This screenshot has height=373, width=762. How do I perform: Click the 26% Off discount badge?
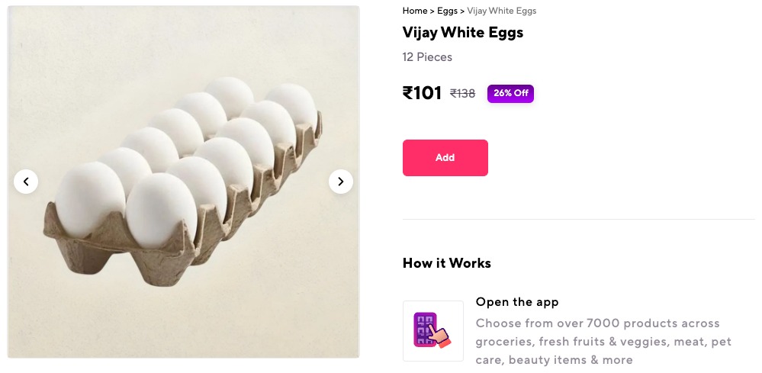coord(510,93)
